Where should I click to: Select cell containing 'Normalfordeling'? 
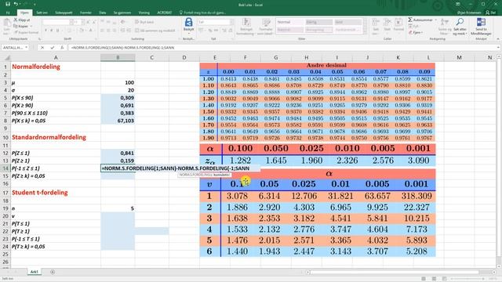point(56,67)
